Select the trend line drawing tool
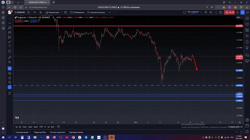 (x=9, y=23)
